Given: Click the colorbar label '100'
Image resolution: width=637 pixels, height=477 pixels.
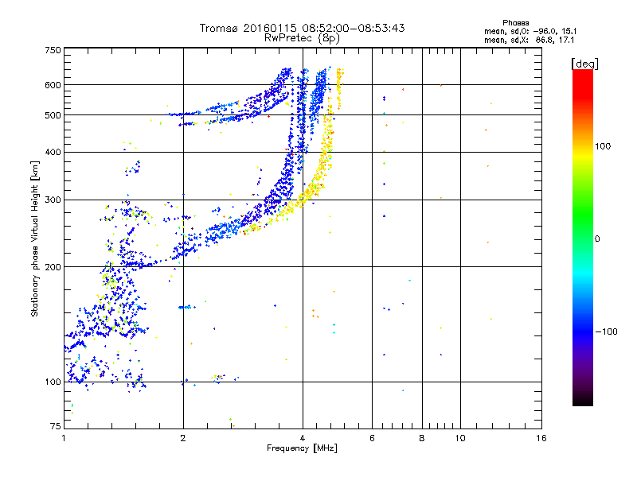Looking at the screenshot, I should click(603, 146).
